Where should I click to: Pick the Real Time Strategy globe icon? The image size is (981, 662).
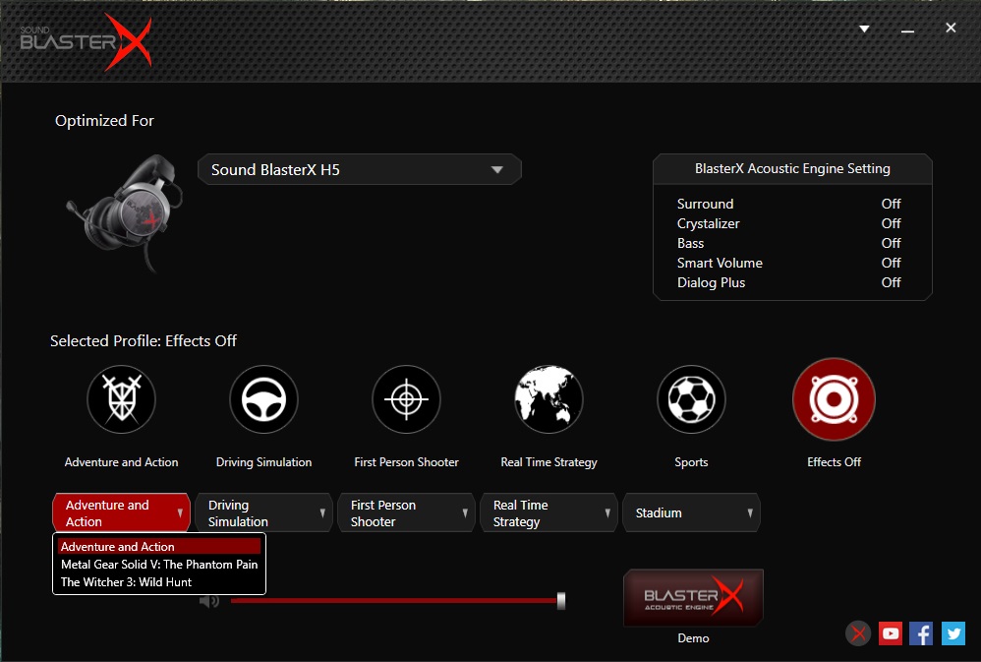tap(548, 399)
